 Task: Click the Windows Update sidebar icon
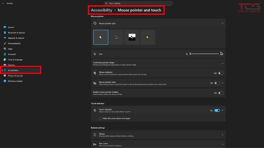5,81
